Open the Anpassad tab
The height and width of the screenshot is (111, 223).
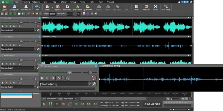[110, 2]
